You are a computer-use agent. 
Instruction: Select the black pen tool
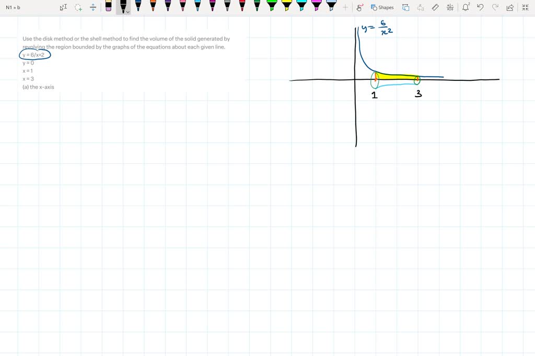[x=123, y=7]
